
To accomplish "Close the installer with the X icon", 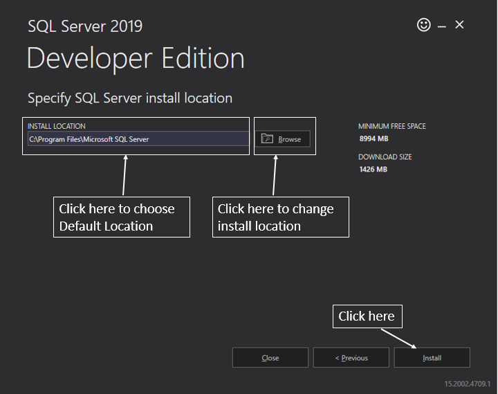I will [x=459, y=24].
